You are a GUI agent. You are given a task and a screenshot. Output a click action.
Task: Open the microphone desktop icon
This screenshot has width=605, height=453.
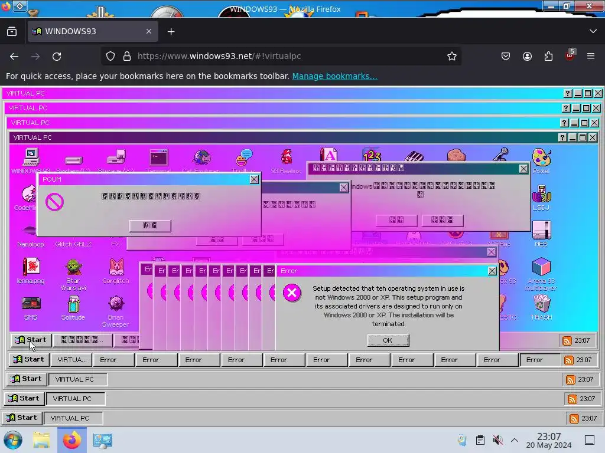(500, 155)
